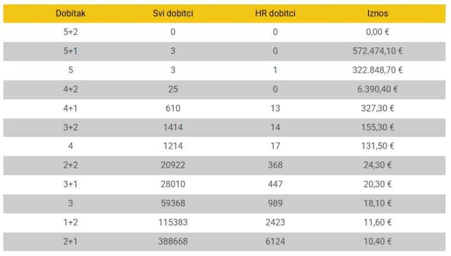Image resolution: width=451 pixels, height=256 pixels.
Task: Select the 572.474,10 € amount cell
Action: pos(377,51)
